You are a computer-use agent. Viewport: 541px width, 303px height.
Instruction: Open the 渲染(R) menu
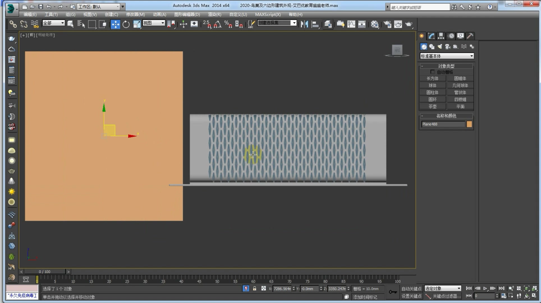214,14
